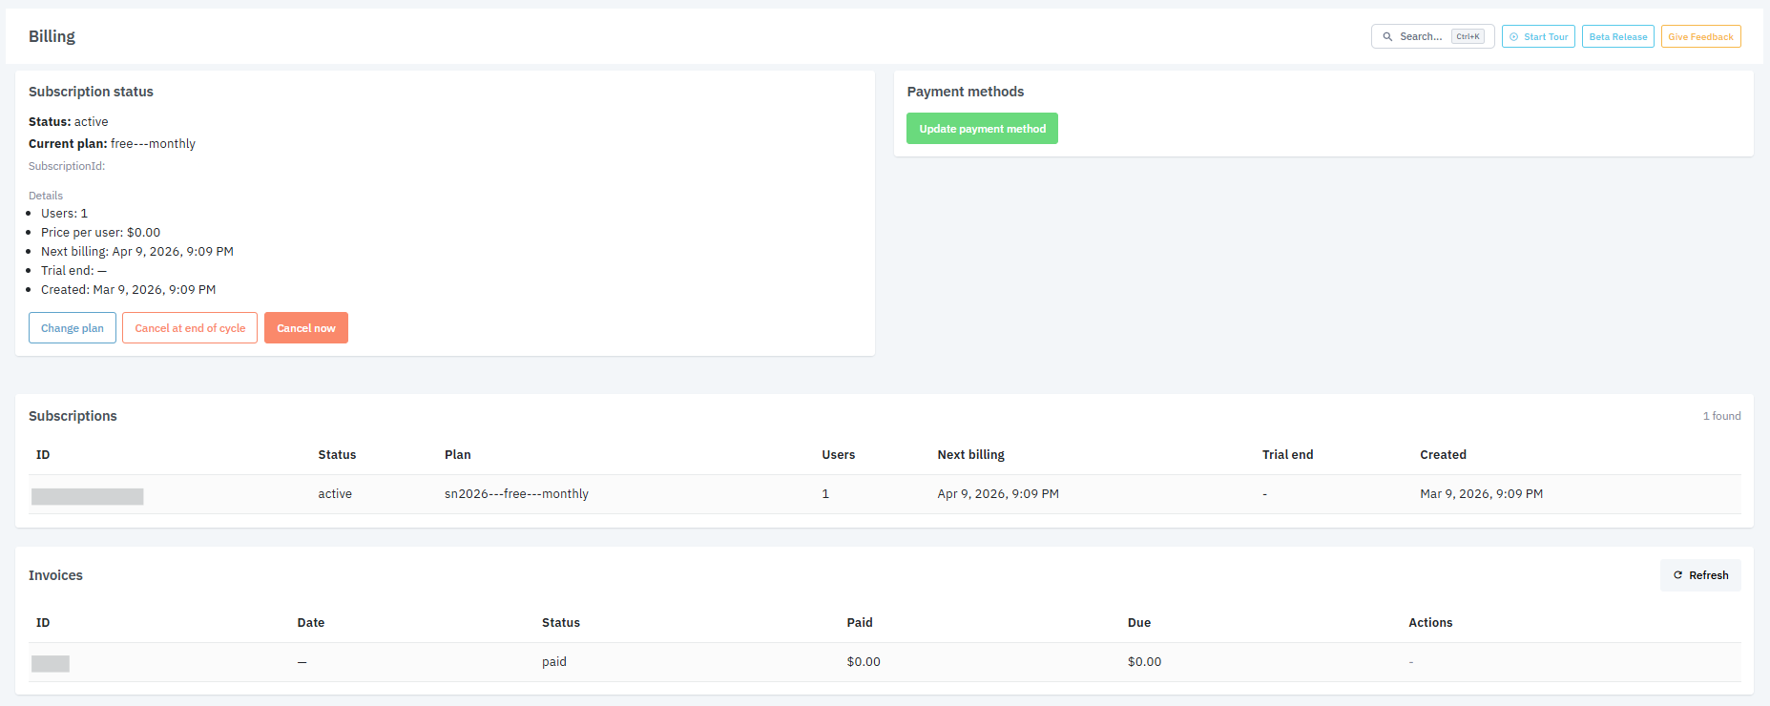Click the redacted subscription ID in Subscriptions
Image resolution: width=1770 pixels, height=706 pixels.
tap(88, 496)
